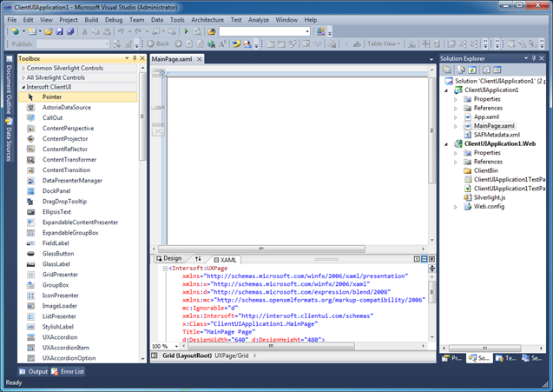Click the Cut scissors icon
Screen dimensions: 553x392
[x=85, y=31]
